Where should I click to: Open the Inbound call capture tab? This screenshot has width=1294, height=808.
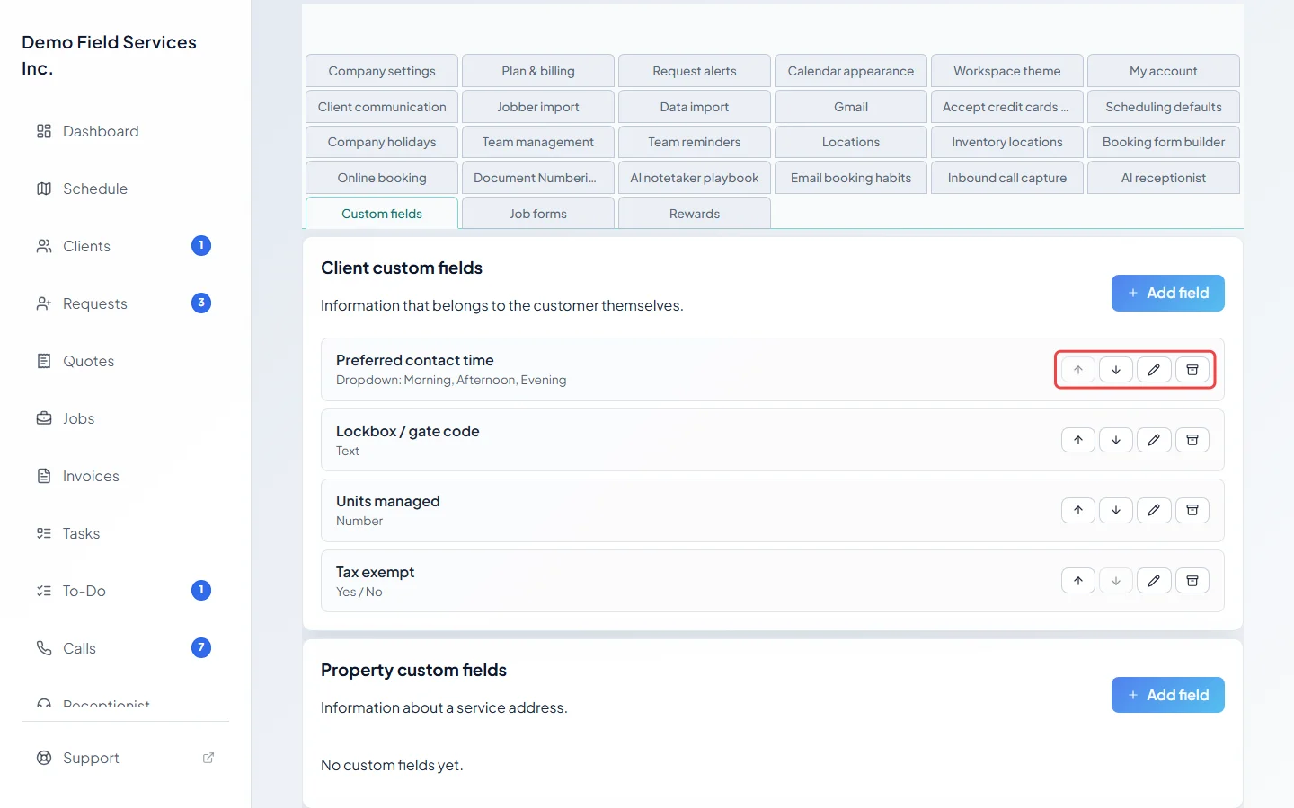coord(1007,178)
